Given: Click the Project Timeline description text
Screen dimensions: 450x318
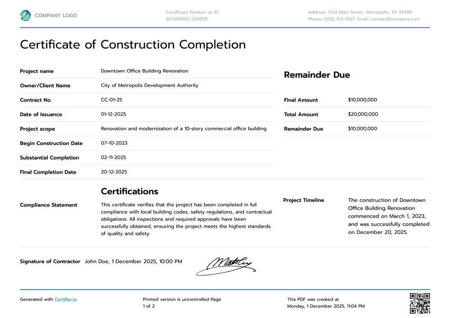Looking at the screenshot, I should click(x=388, y=216).
